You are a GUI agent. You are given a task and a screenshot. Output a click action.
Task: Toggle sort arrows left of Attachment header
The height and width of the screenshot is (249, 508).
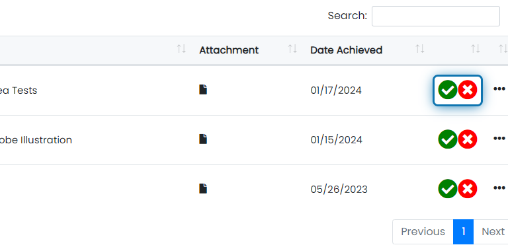181,49
